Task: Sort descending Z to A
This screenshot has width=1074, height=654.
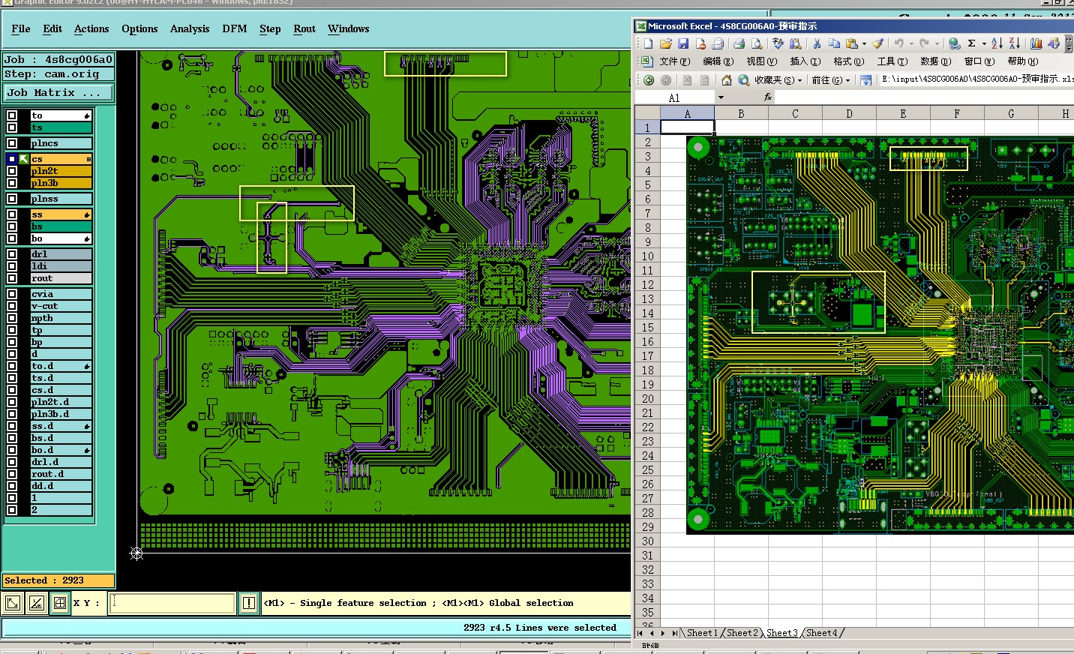Action: pyautogui.click(x=1014, y=44)
